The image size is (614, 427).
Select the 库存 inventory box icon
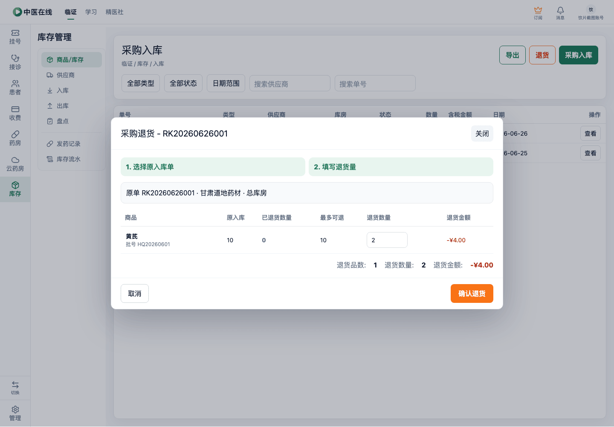click(15, 189)
